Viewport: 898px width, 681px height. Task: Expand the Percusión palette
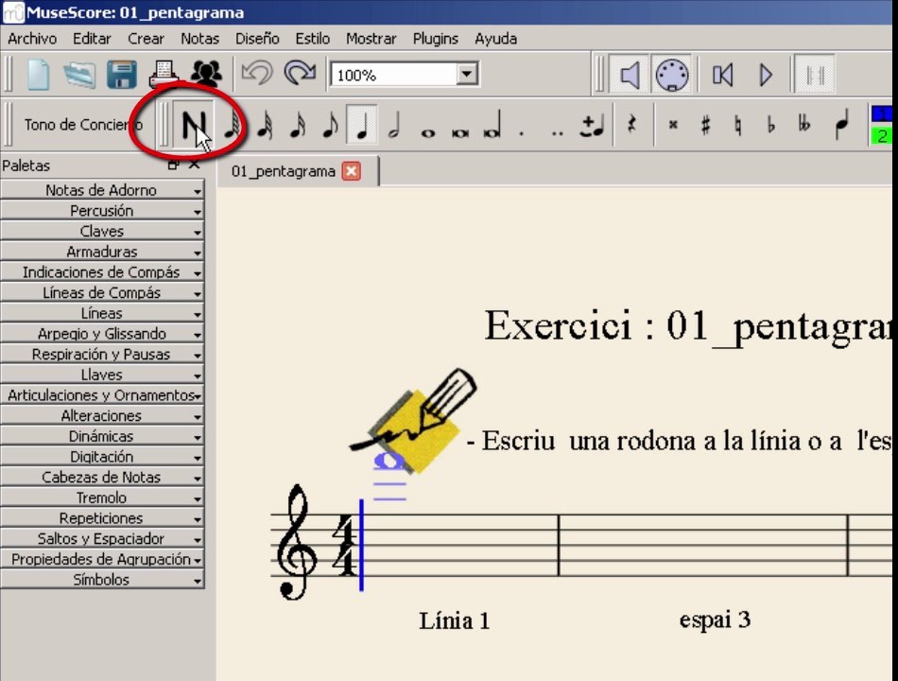(x=102, y=210)
